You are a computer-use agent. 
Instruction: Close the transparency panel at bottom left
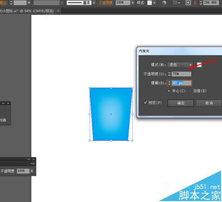pos(33,159)
